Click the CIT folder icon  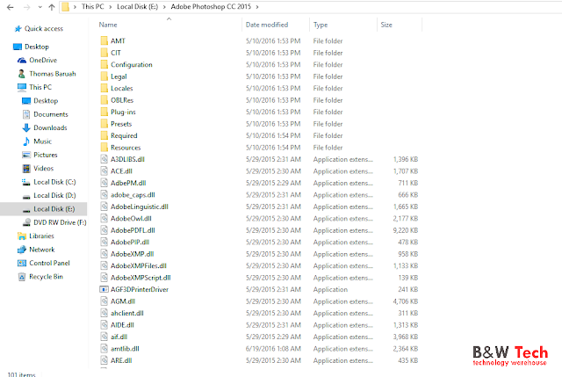click(x=104, y=53)
